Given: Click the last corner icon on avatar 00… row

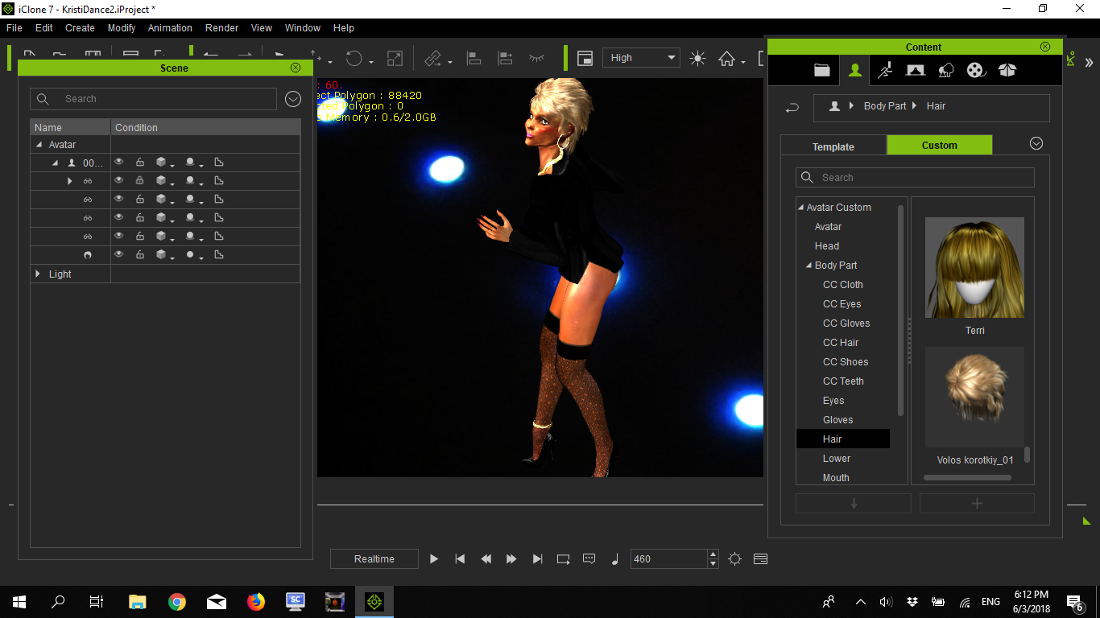Looking at the screenshot, I should pos(218,162).
